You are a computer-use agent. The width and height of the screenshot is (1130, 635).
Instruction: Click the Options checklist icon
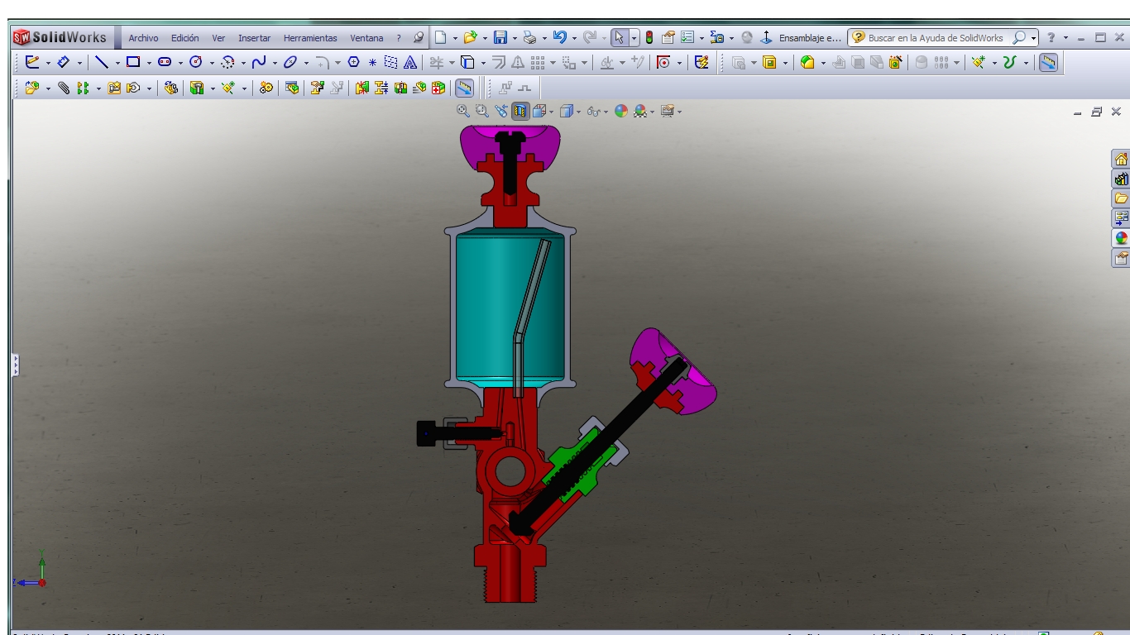point(687,37)
